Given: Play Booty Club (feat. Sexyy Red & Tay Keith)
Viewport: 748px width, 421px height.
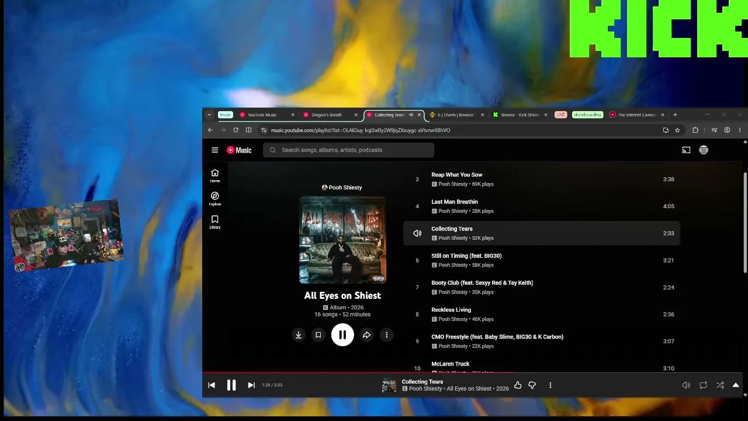Looking at the screenshot, I should click(482, 283).
